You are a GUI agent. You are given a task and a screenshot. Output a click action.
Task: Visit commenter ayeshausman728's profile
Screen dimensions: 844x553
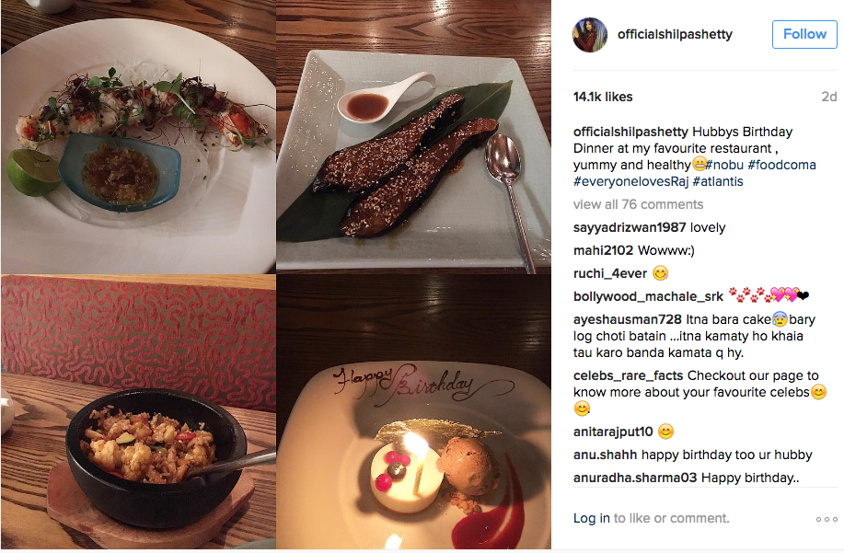[627, 319]
